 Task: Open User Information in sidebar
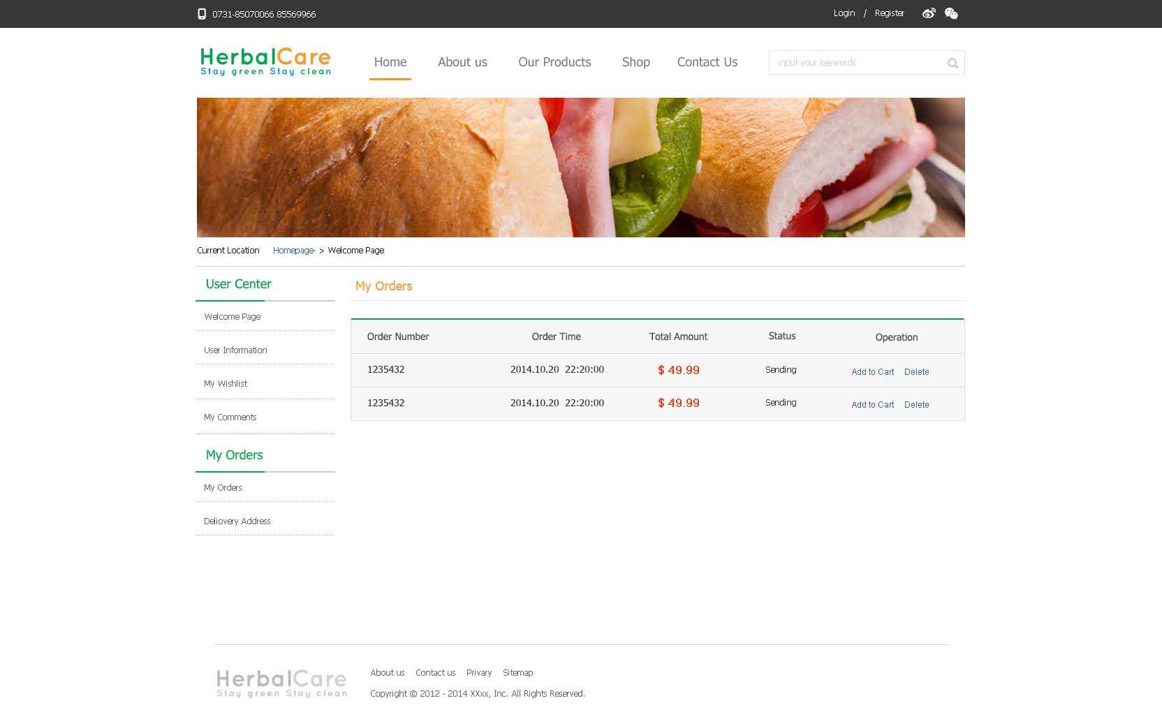click(x=235, y=350)
